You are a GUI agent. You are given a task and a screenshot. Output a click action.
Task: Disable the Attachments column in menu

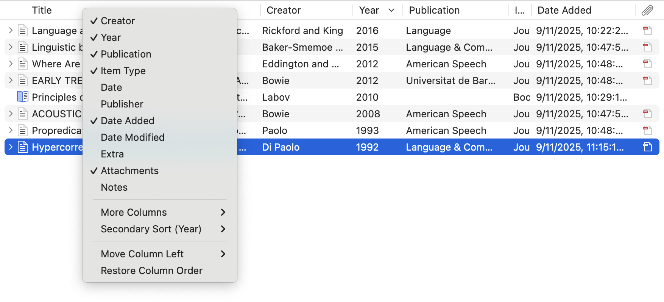pos(129,171)
